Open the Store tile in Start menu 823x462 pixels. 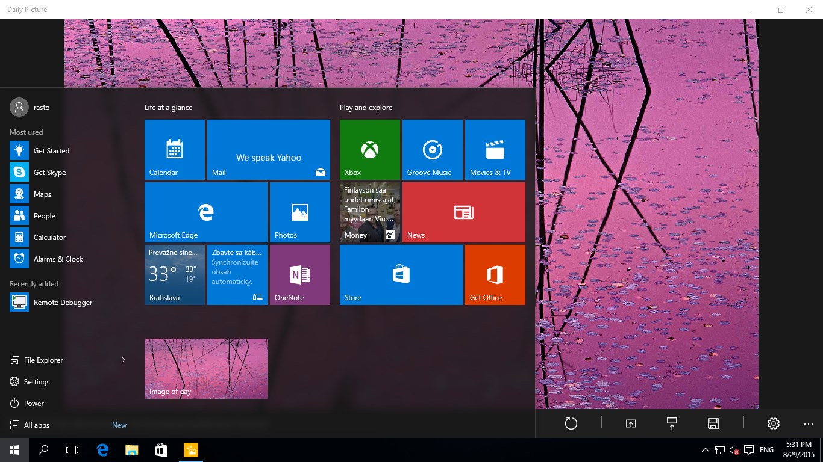click(x=401, y=275)
